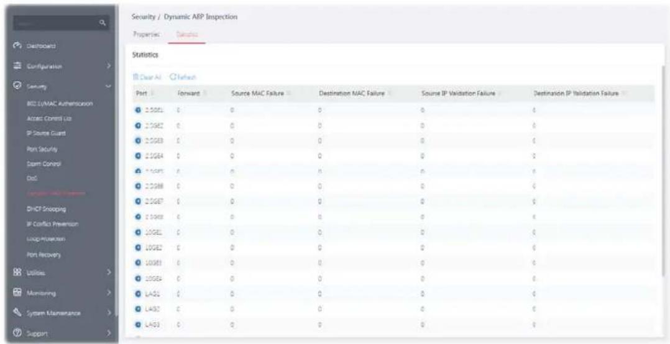Click Destination MAC Failure column header text

(352, 94)
